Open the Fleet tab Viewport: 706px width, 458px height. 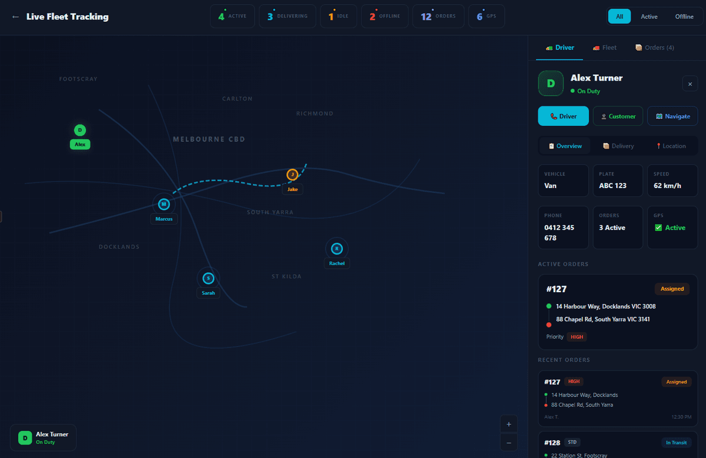(605, 48)
